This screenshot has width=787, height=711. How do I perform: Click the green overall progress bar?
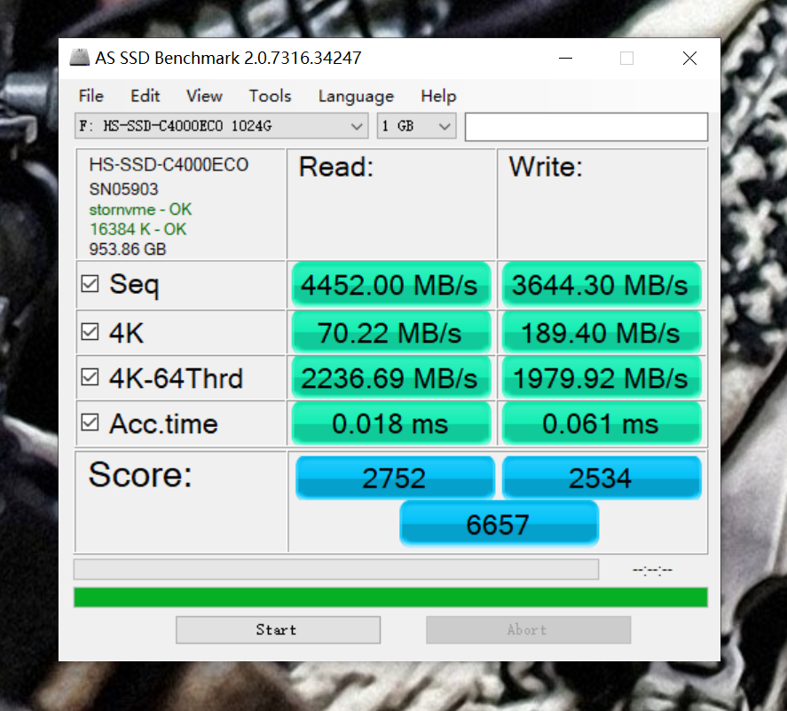click(390, 597)
